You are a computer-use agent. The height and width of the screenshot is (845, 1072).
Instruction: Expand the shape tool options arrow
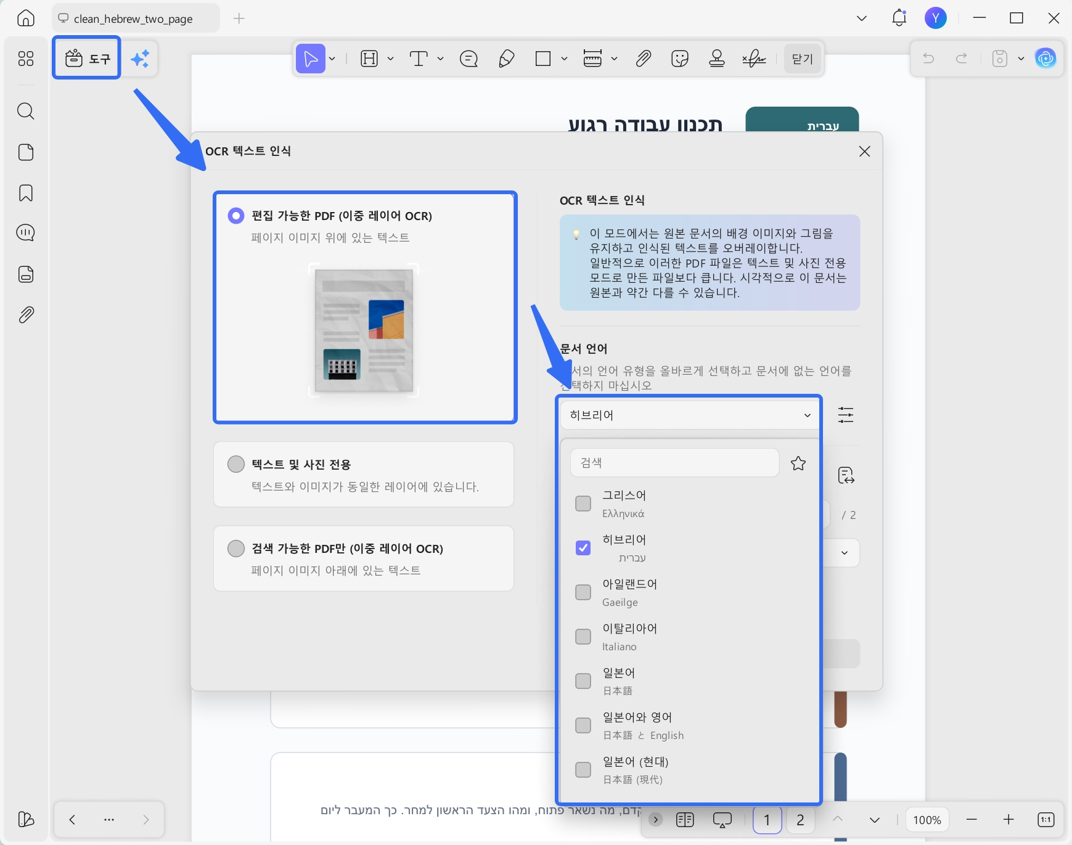pos(564,59)
